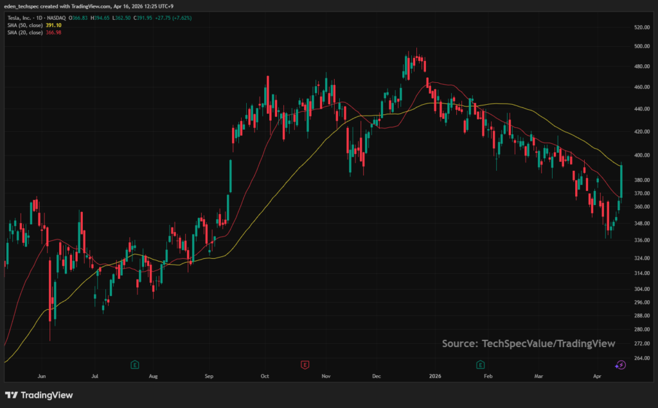The height and width of the screenshot is (408, 658).
Task: Click the TradingView logo at the bottom
Action: click(x=39, y=395)
